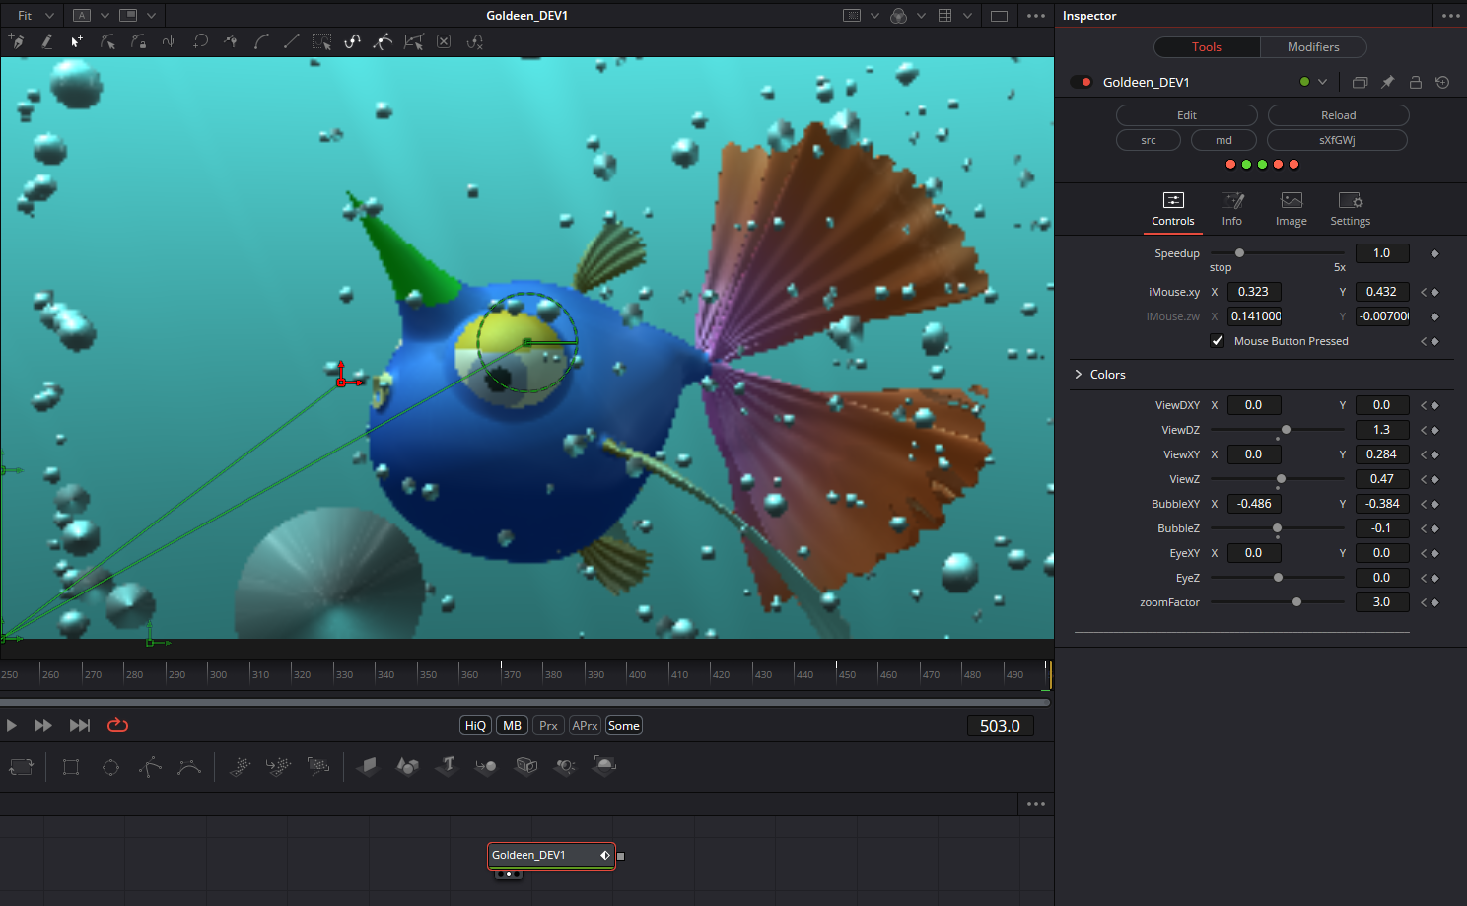Viewport: 1467px width, 906px height.
Task: Toggle the Prx proxy mode
Action: click(x=548, y=726)
